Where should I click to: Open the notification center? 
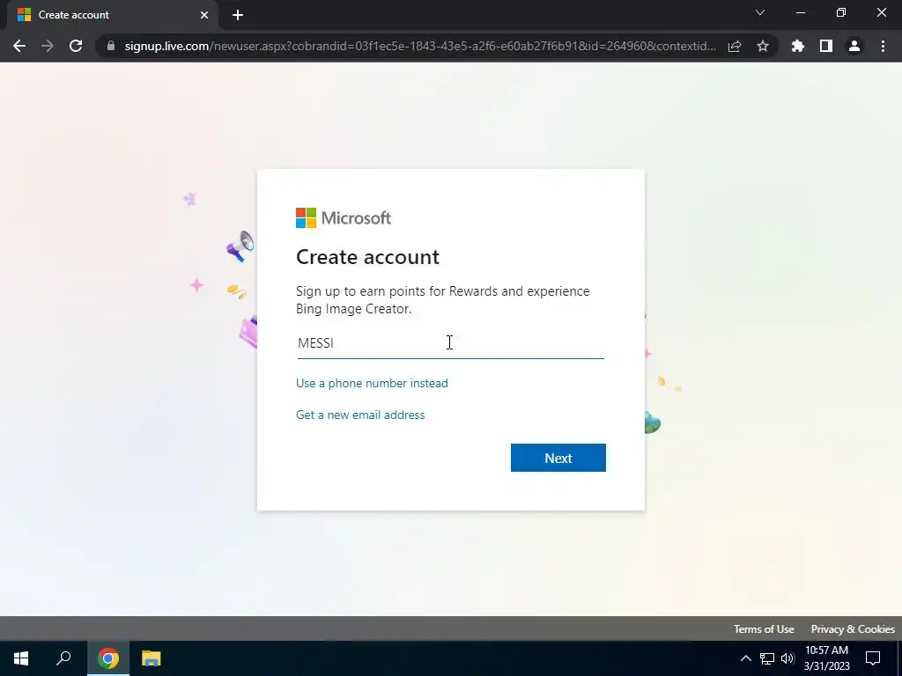(873, 658)
